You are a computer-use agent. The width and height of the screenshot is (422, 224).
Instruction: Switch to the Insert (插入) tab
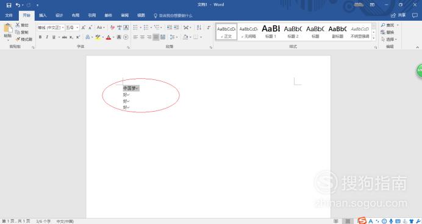(x=43, y=15)
